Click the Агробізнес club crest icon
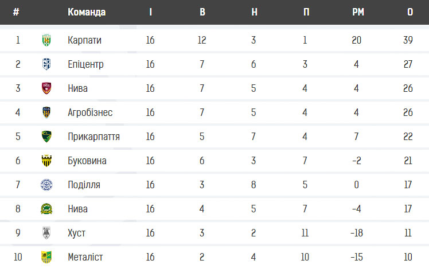The image size is (429, 268). (x=46, y=112)
